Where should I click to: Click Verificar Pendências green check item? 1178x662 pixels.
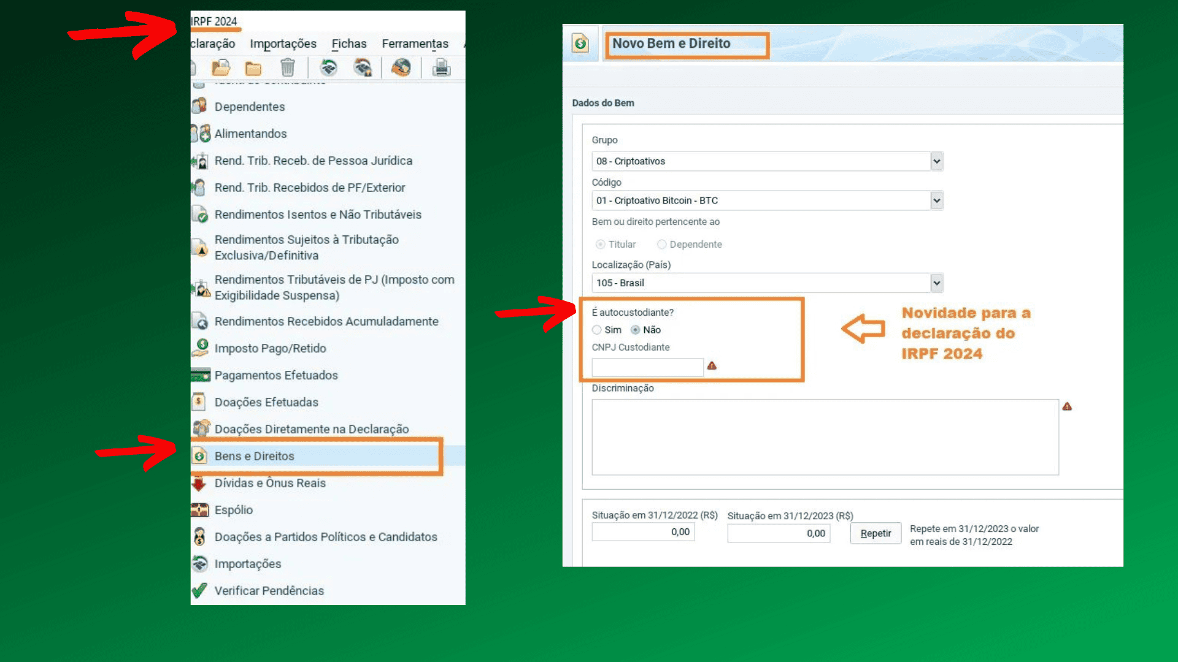[269, 591]
